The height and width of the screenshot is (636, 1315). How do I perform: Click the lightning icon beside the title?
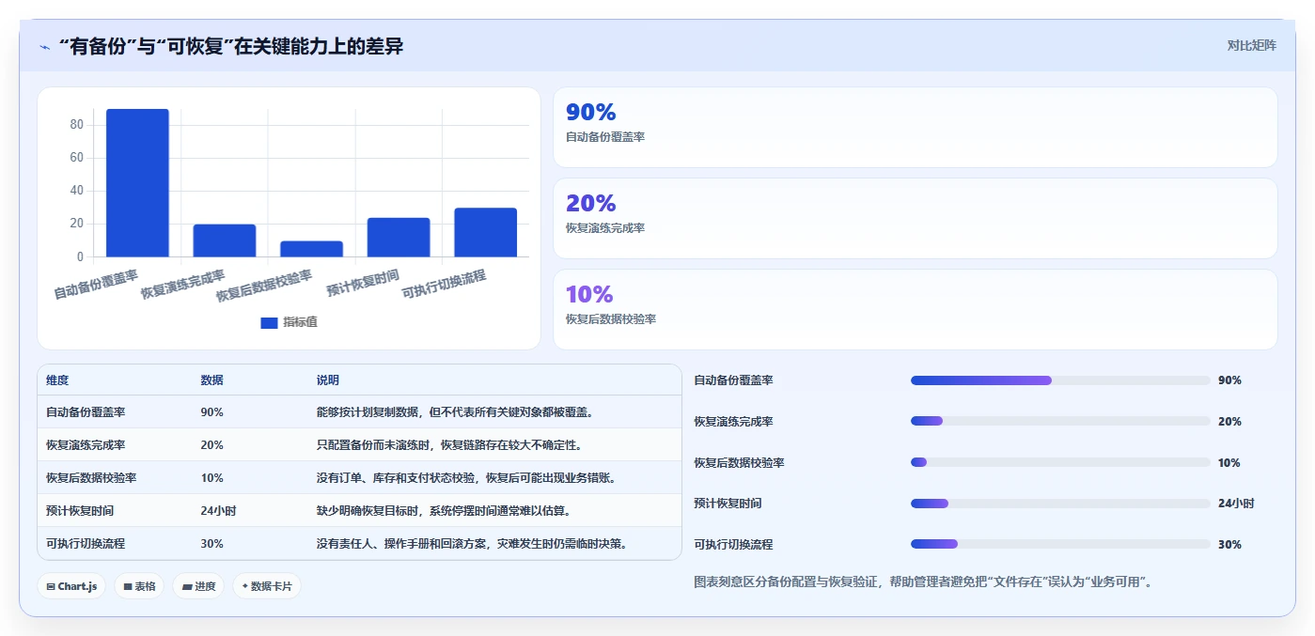point(44,46)
